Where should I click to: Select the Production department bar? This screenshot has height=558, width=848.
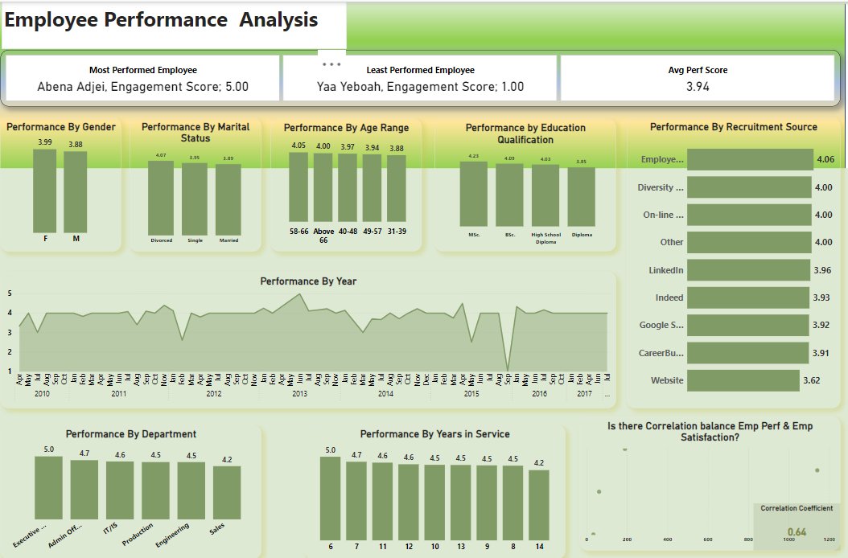tap(156, 491)
